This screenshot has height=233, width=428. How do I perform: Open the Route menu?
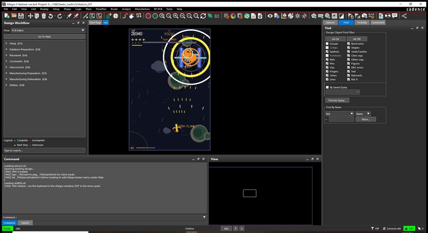coord(114,9)
